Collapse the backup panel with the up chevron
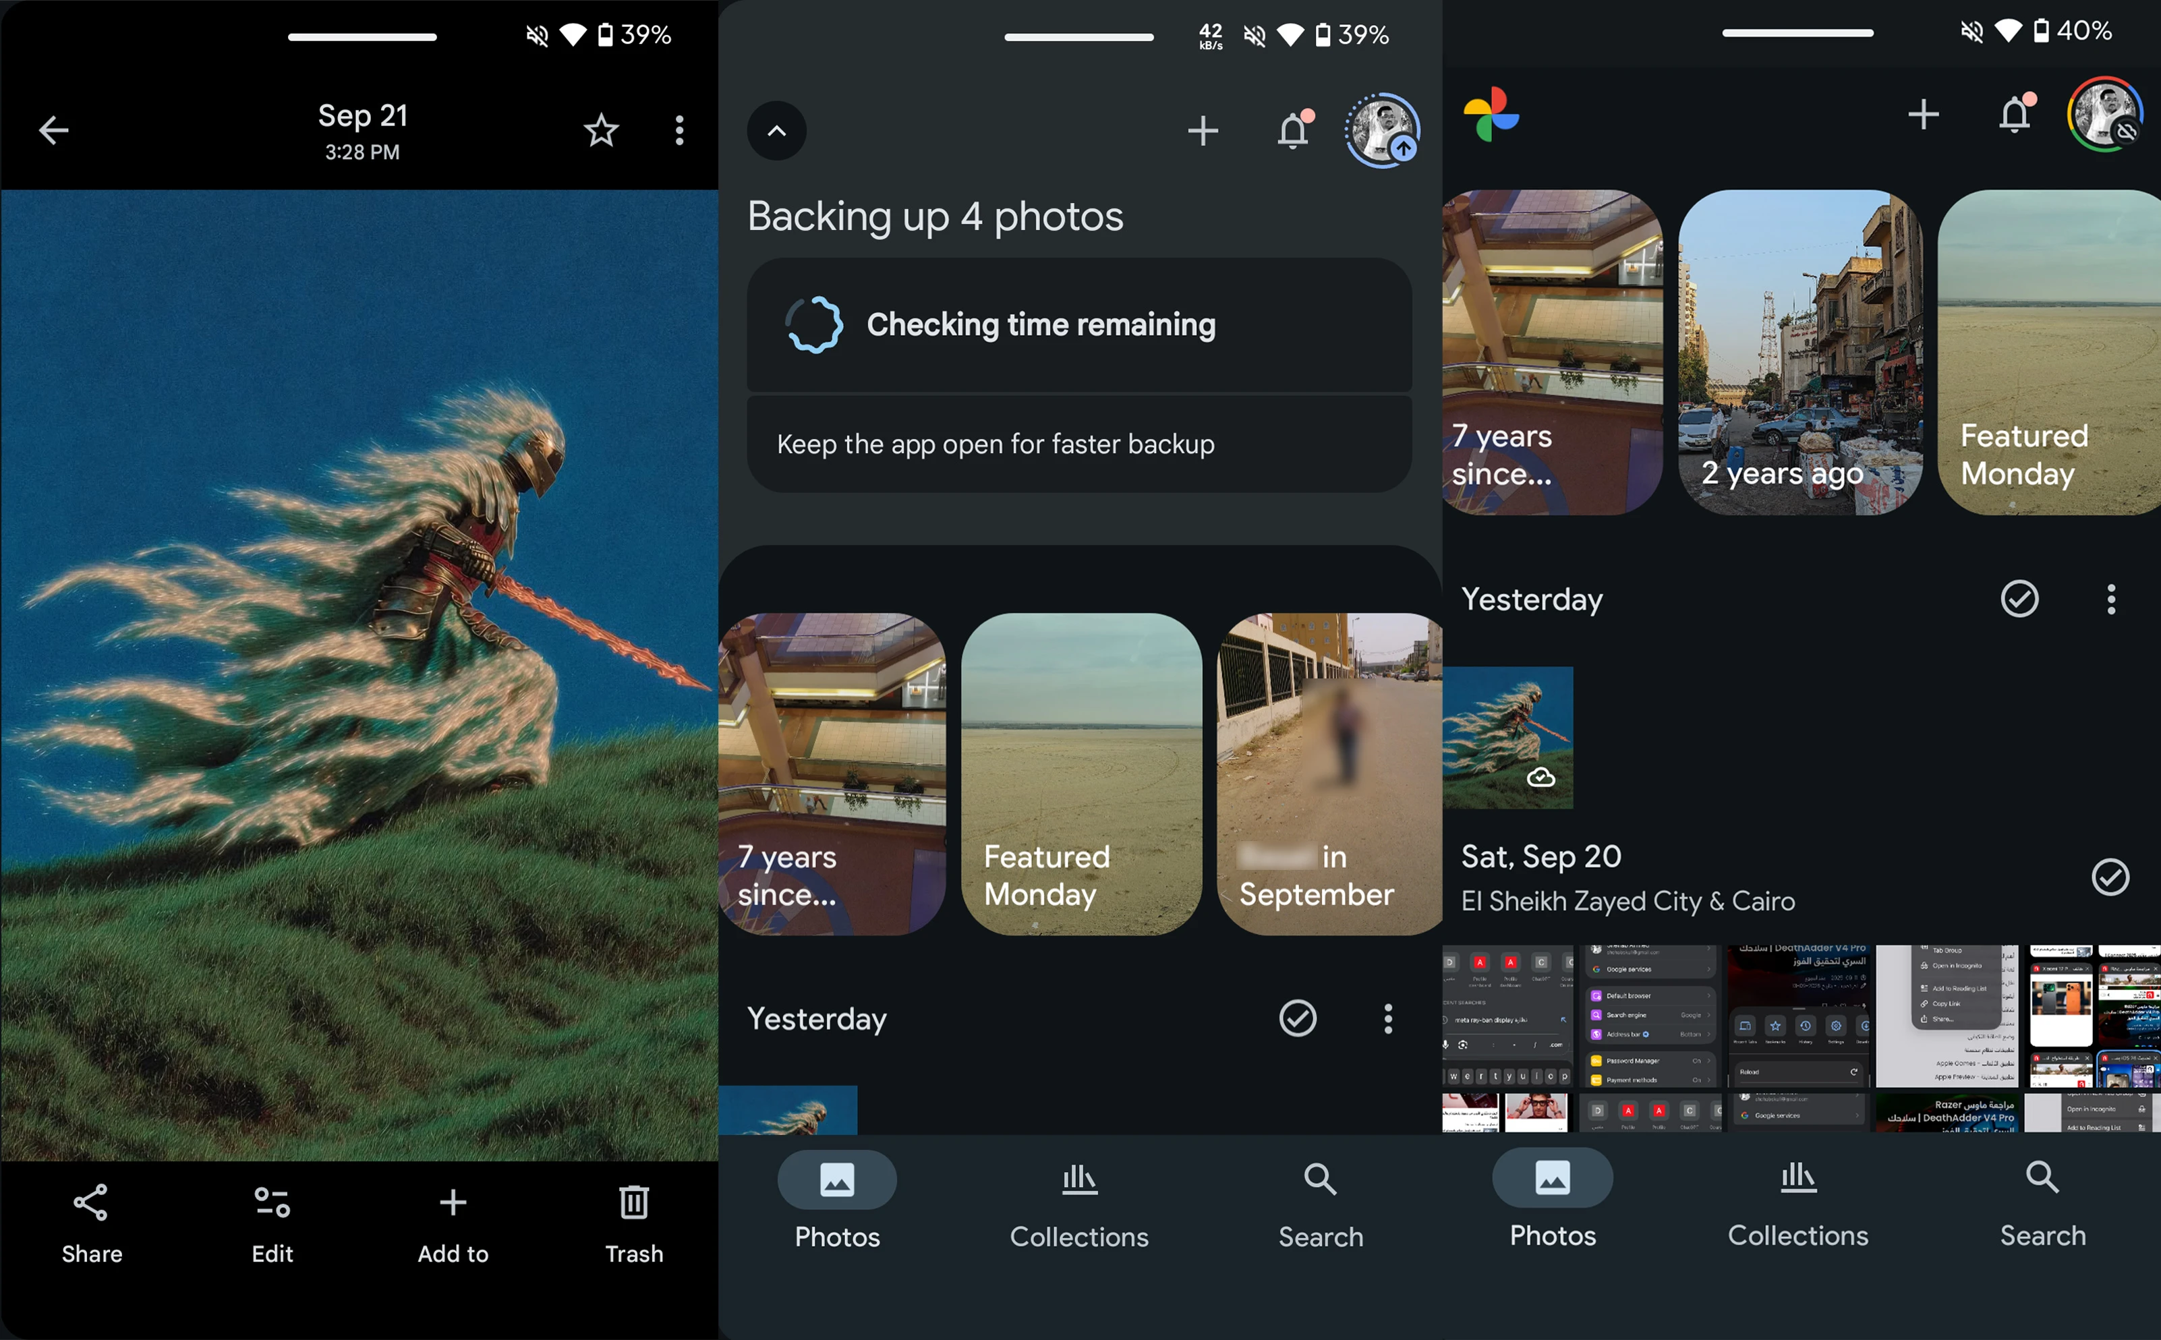 tap(776, 131)
